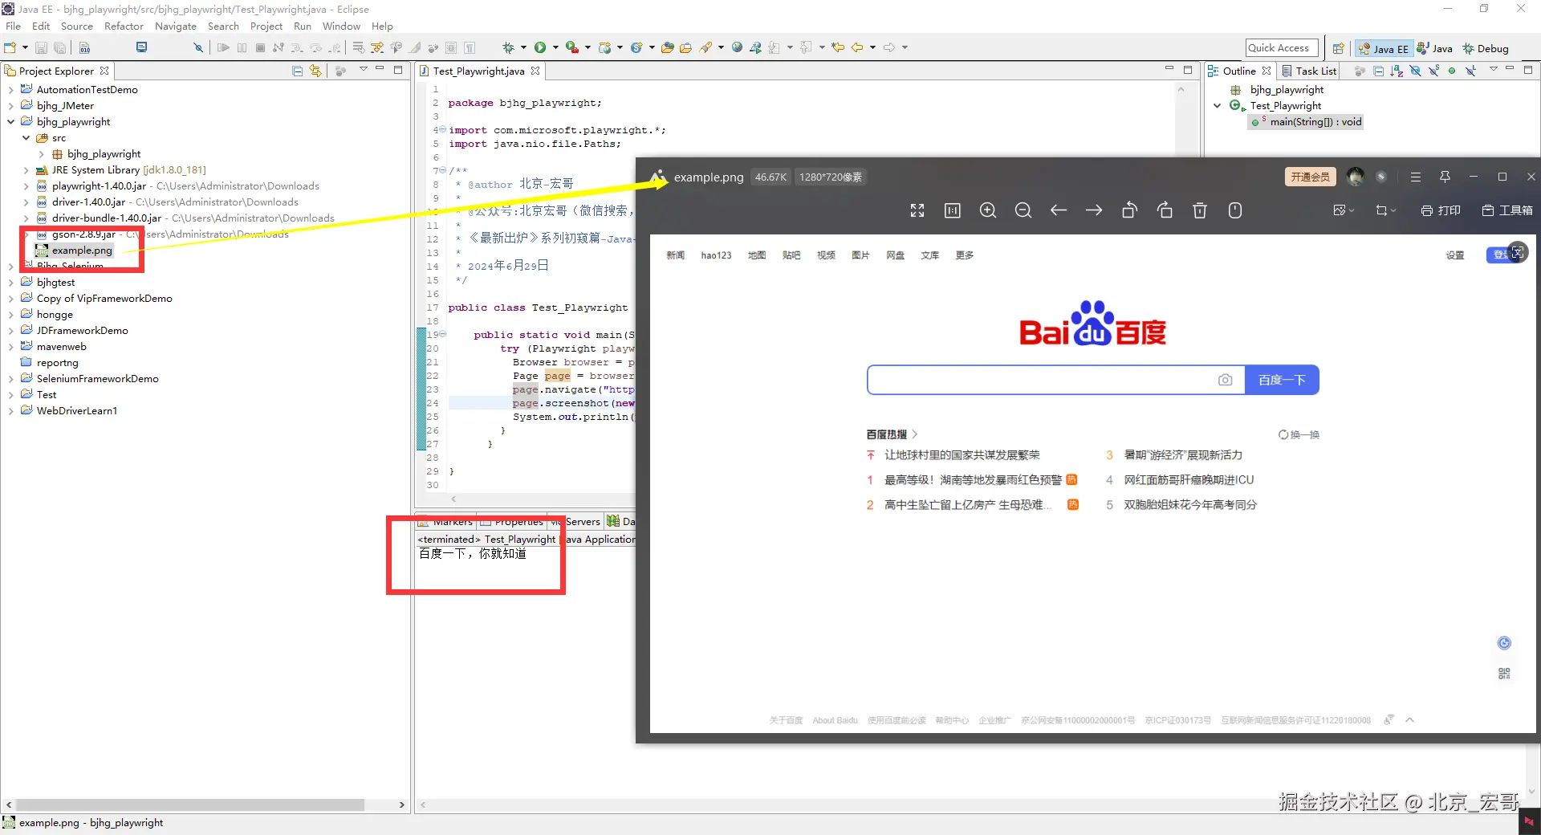Switch to the Java perspective
This screenshot has height=835, width=1541.
tap(1435, 48)
